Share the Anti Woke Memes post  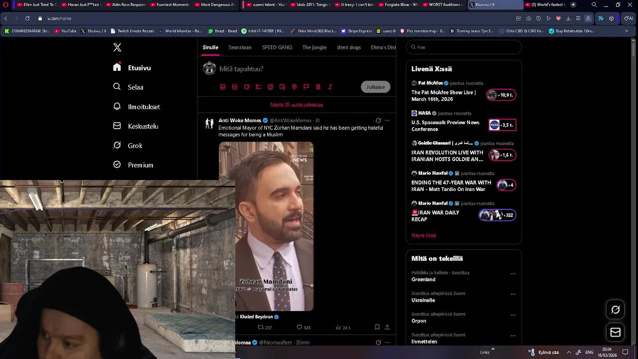tap(387, 328)
